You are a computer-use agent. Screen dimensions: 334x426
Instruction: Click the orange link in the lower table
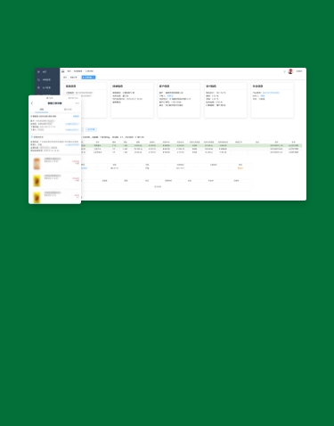tap(240, 168)
